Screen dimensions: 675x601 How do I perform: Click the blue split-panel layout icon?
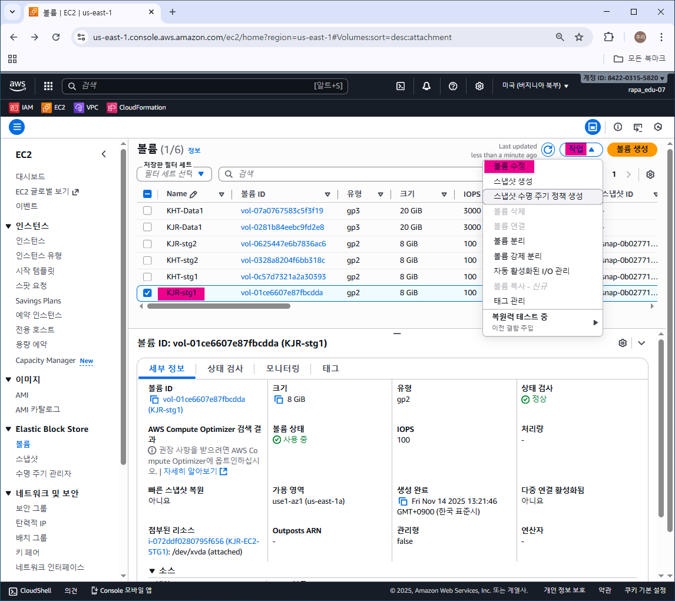(x=593, y=127)
